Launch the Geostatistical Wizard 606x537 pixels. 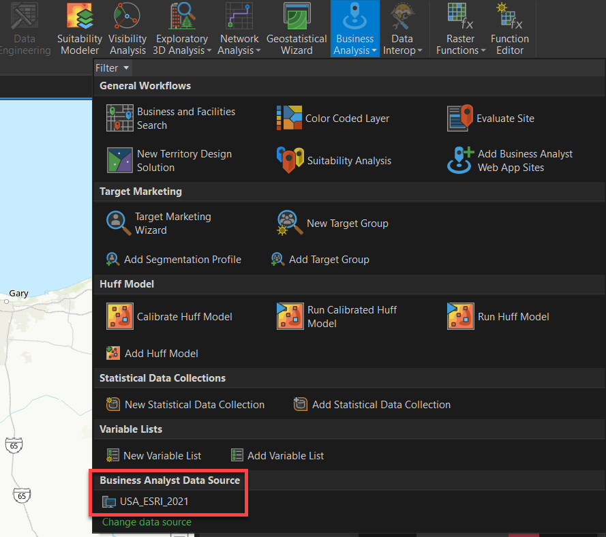click(297, 29)
